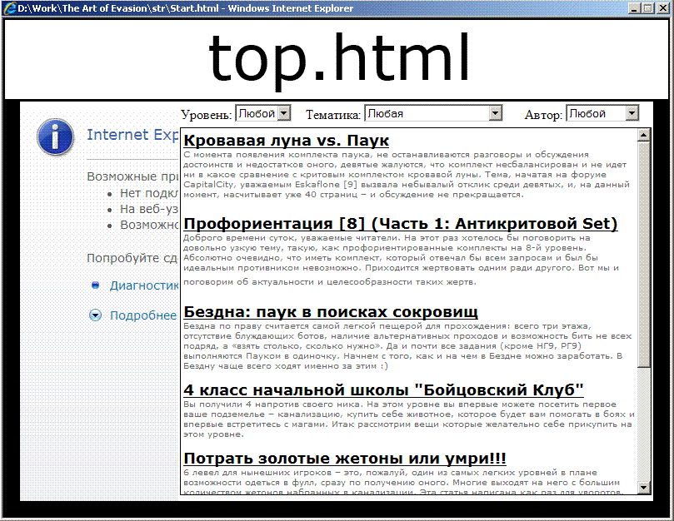This screenshot has height=521, width=674.
Task: Open the Тематика dropdown
Action: (x=433, y=113)
